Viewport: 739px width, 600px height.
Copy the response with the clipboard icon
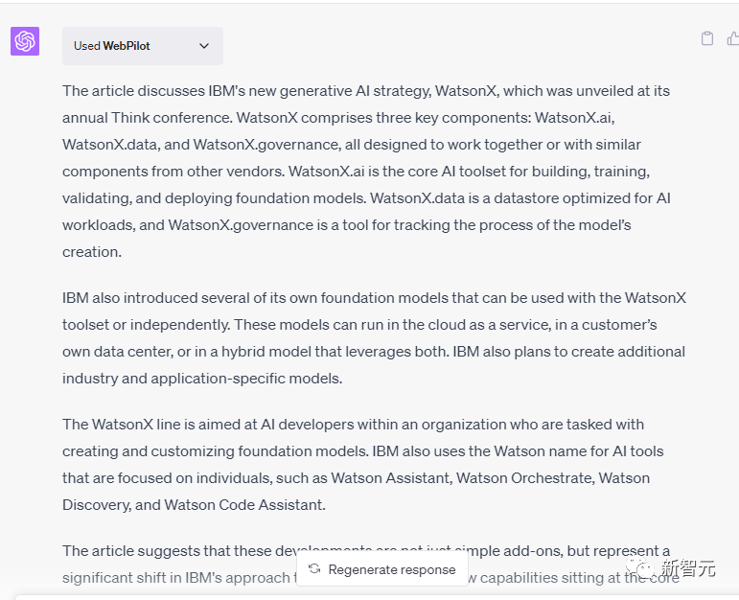click(707, 39)
